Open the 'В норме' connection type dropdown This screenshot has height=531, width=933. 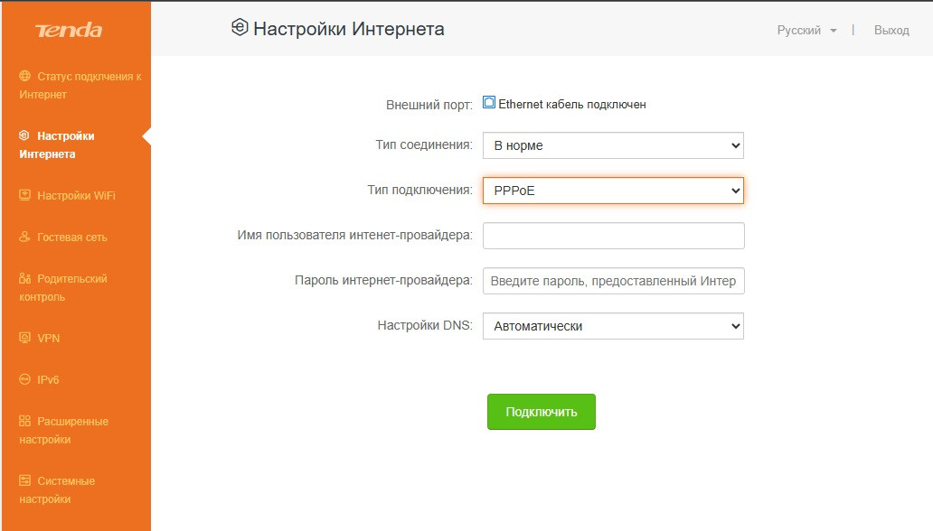(613, 145)
